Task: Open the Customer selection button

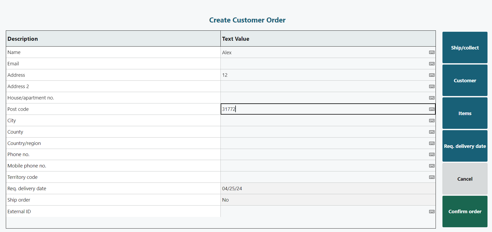Action: 465,80
